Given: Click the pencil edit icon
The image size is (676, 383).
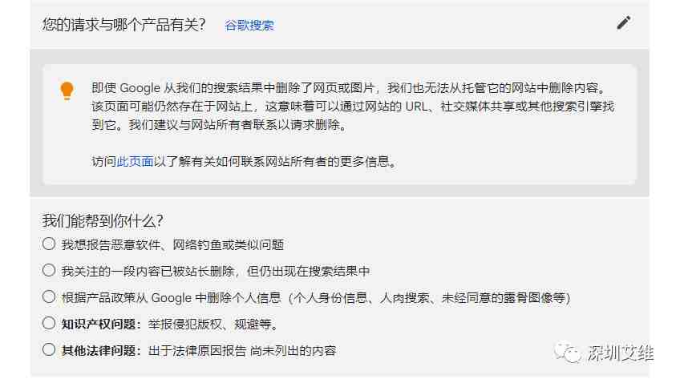Looking at the screenshot, I should pyautogui.click(x=623, y=22).
